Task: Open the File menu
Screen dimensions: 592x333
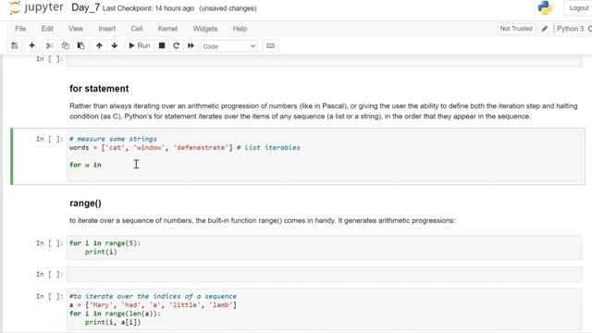Action: coord(20,29)
